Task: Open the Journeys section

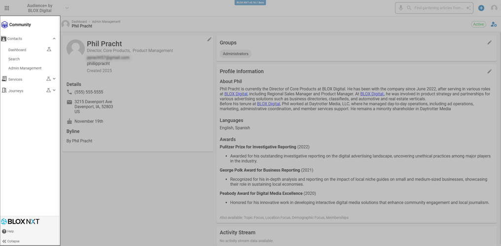Action: point(16,91)
